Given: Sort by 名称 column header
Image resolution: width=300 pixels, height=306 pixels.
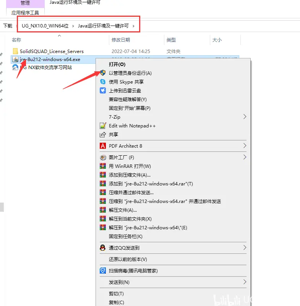Looking at the screenshot, I should tap(16, 40).
